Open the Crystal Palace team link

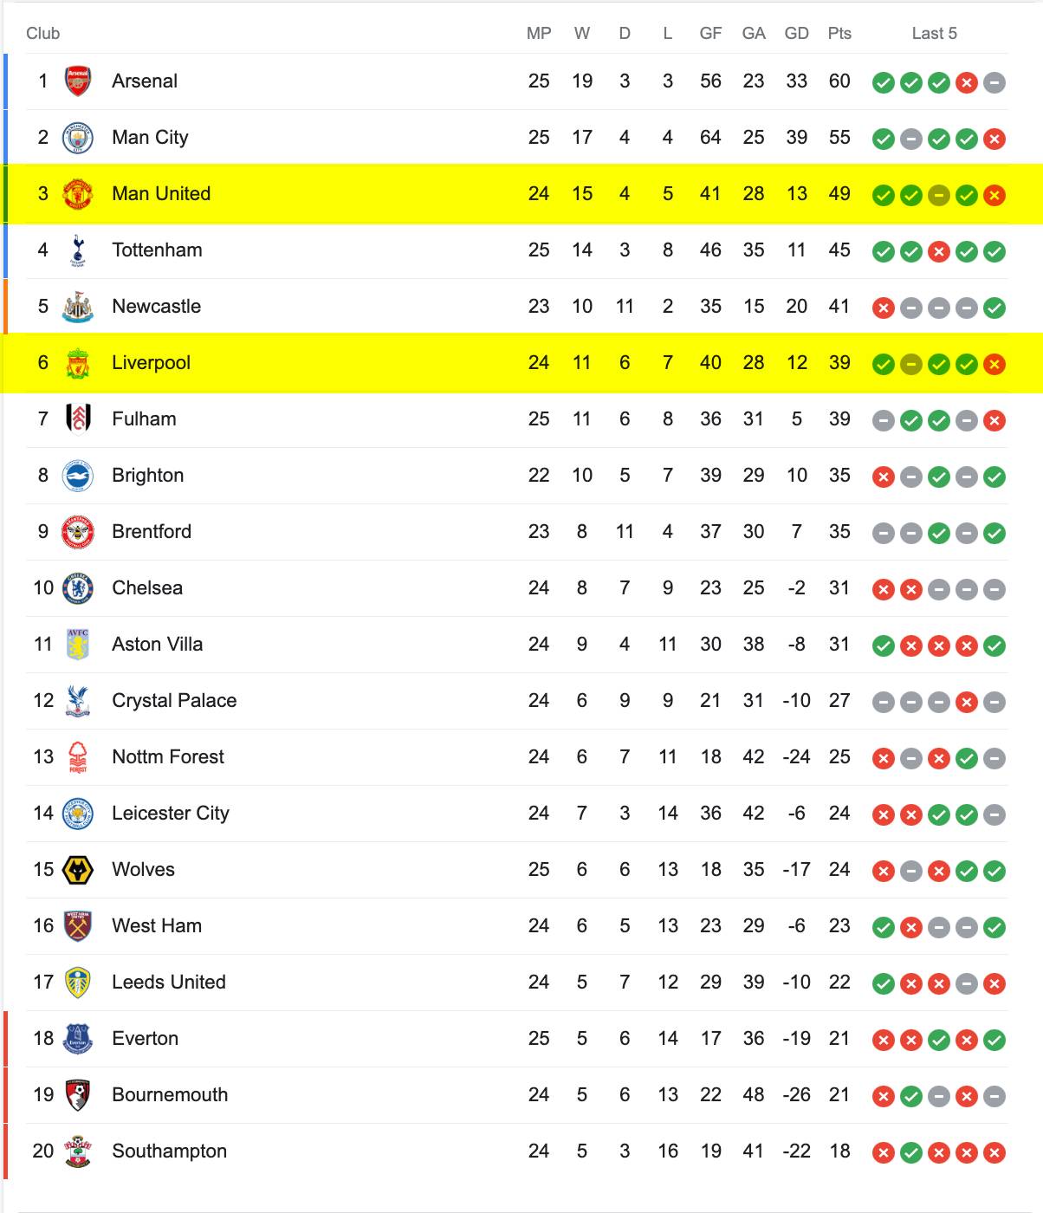tap(174, 701)
